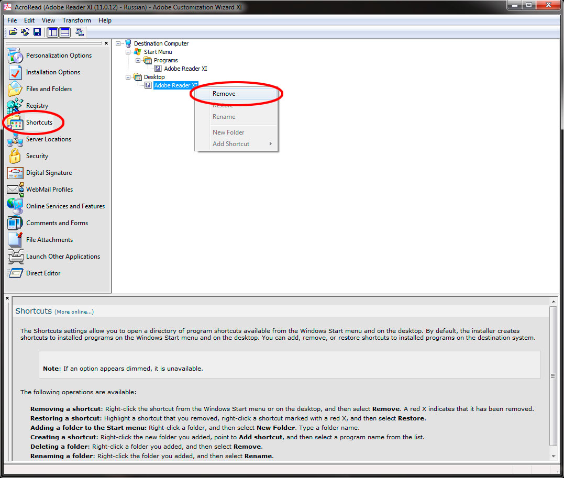
Task: Save the package with the floppy disk icon
Action: pos(37,32)
